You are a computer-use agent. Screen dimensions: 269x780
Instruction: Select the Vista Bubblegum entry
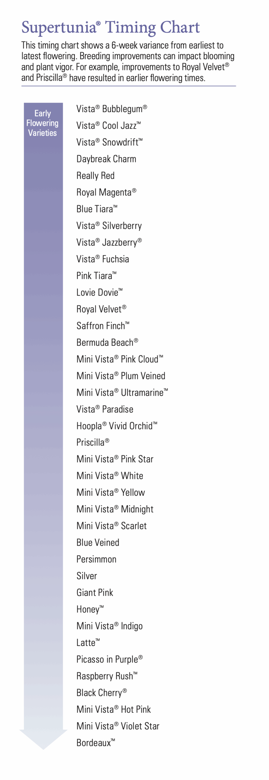pyautogui.click(x=112, y=109)
